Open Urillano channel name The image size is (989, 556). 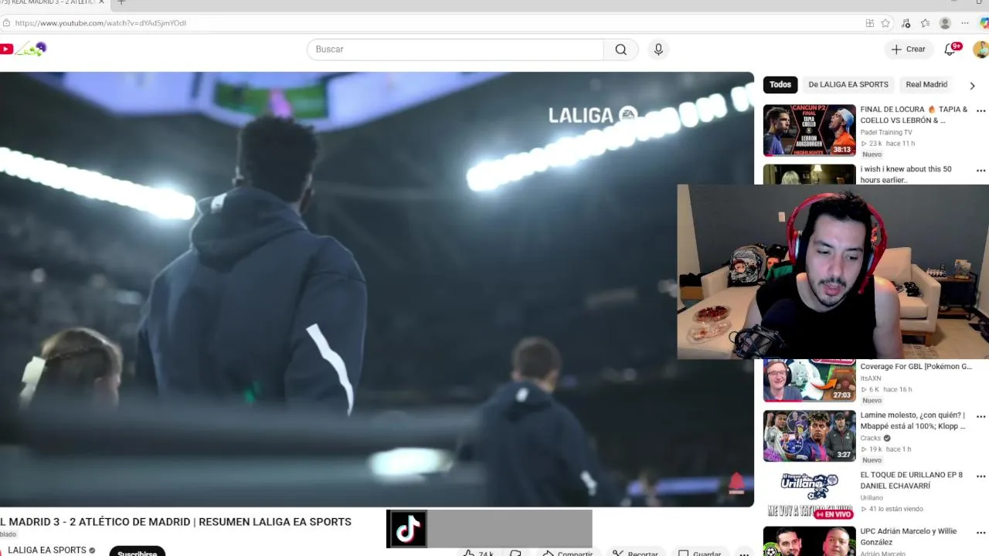(x=872, y=498)
